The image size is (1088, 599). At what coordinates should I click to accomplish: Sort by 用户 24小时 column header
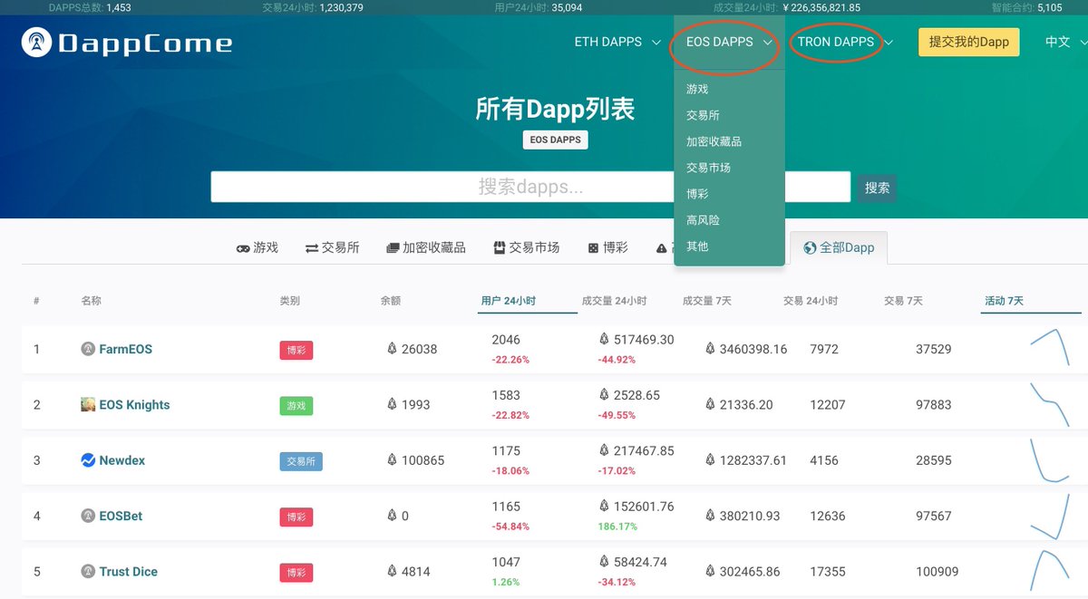pos(509,301)
